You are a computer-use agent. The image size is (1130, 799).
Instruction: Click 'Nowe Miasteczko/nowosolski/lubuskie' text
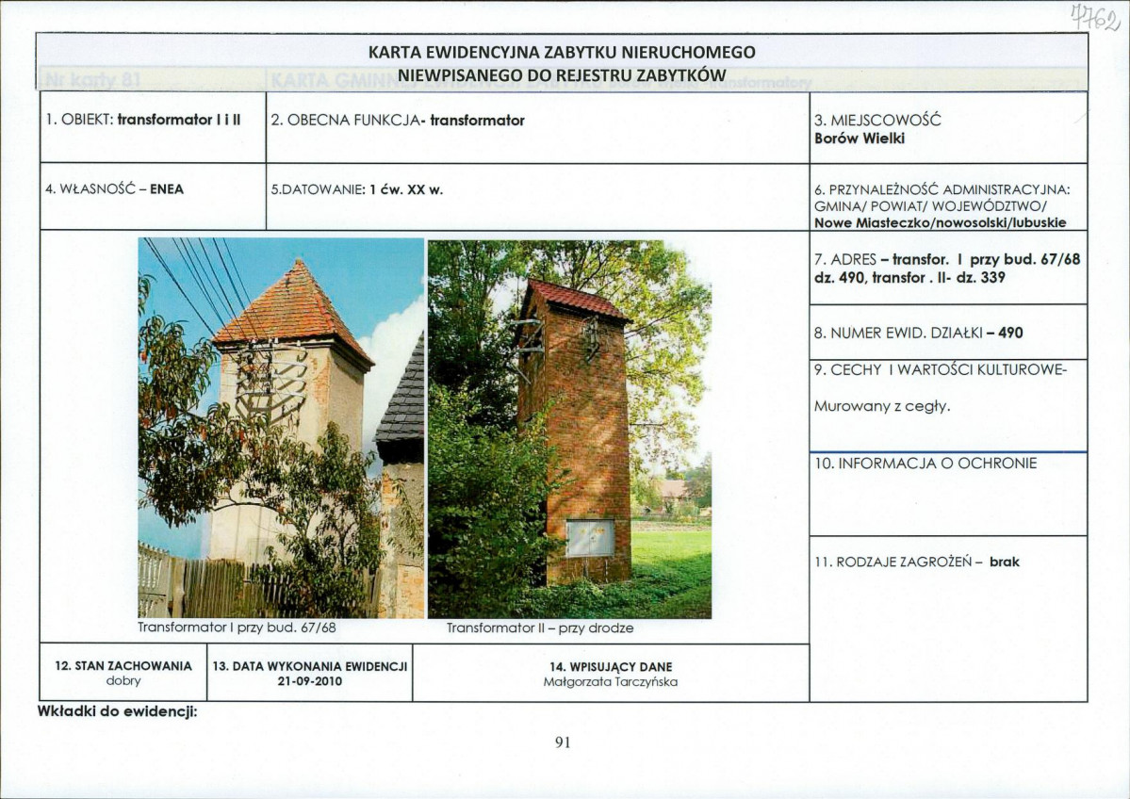(x=940, y=223)
